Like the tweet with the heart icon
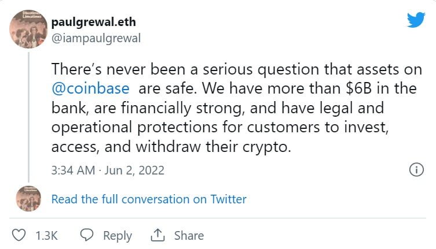This screenshot has height=249, width=436. 19,235
